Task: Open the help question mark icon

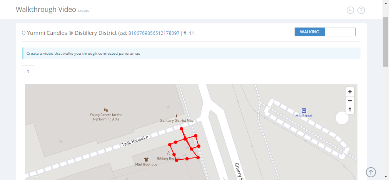Action: click(361, 10)
